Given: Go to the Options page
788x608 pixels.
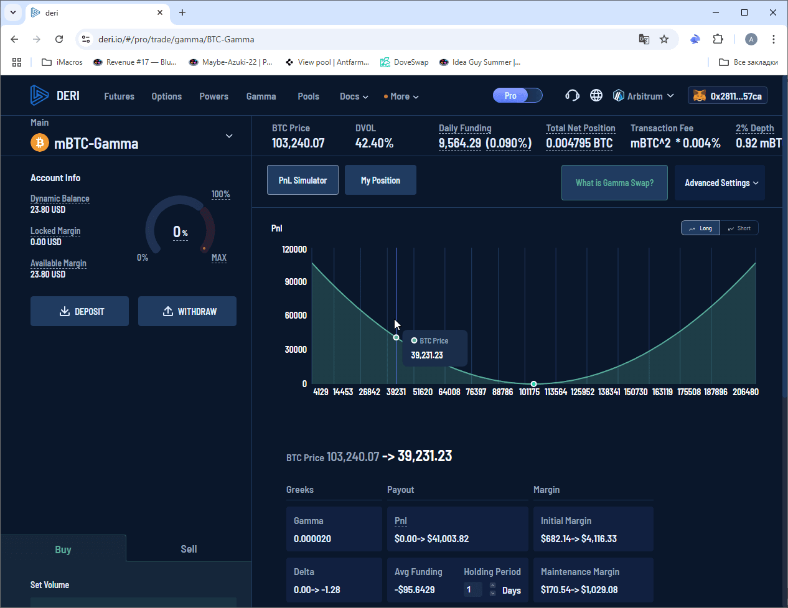Looking at the screenshot, I should (167, 96).
